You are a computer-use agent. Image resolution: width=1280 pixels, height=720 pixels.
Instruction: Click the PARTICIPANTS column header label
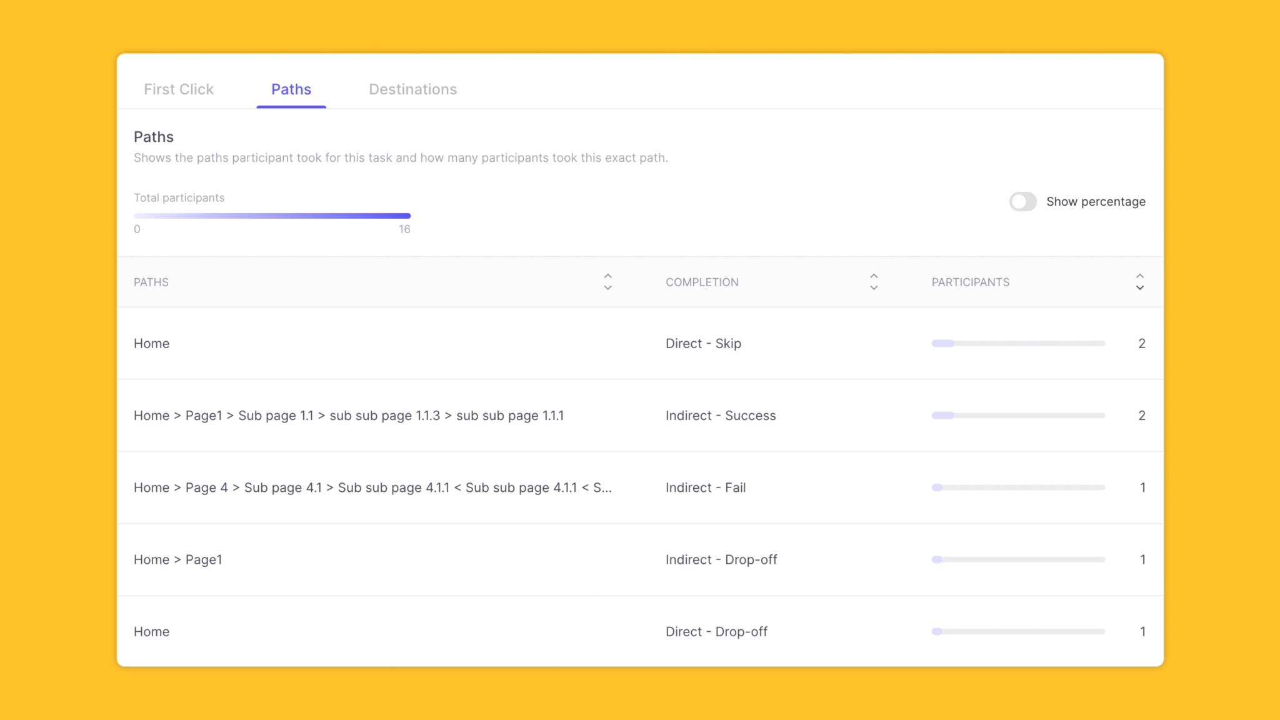pos(970,282)
